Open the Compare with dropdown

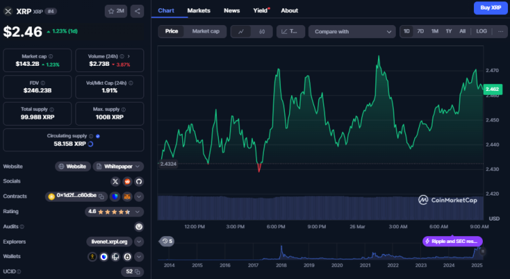pos(352,32)
